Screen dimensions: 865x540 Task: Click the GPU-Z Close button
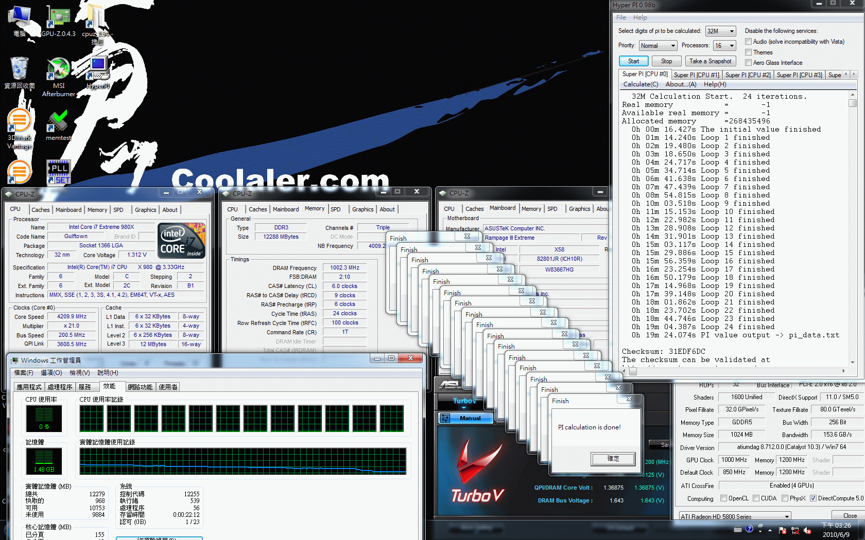pos(850,516)
